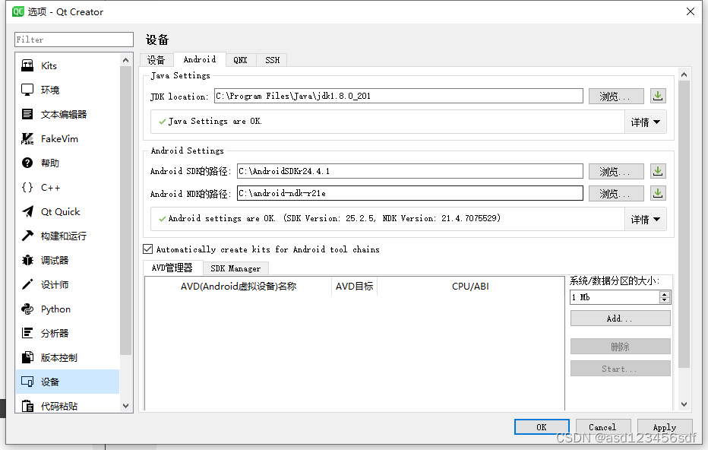This screenshot has width=708, height=450.
Task: Open the SDK Manager tab
Action: click(235, 268)
